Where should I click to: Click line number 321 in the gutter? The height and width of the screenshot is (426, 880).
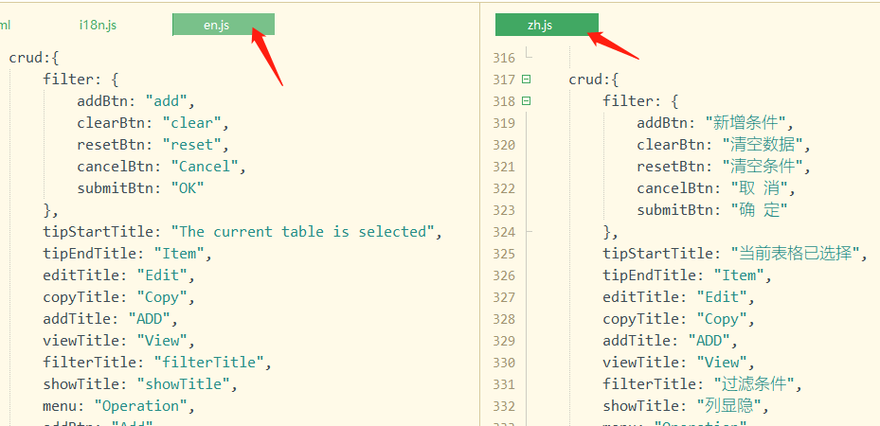coord(504,167)
